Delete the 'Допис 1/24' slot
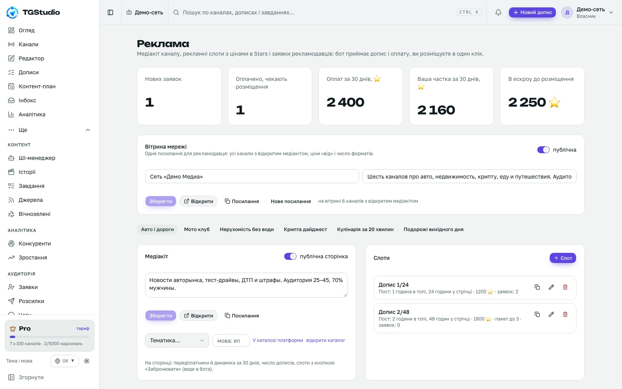Image resolution: width=622 pixels, height=389 pixels. 565,287
